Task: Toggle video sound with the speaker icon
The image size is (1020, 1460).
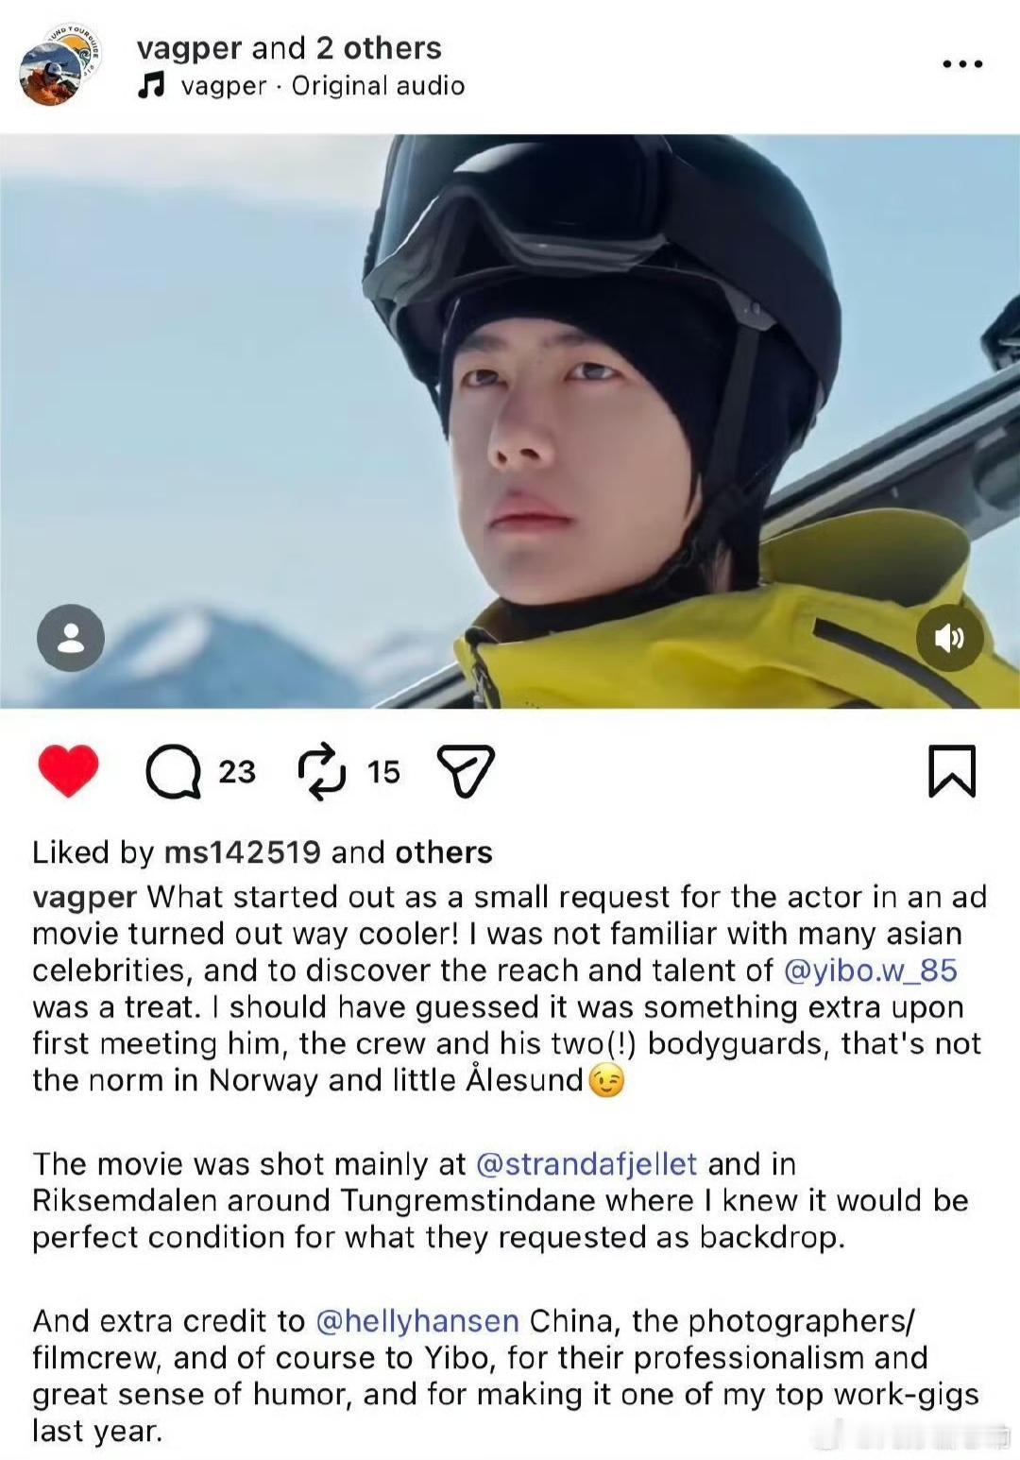Action: click(x=950, y=638)
